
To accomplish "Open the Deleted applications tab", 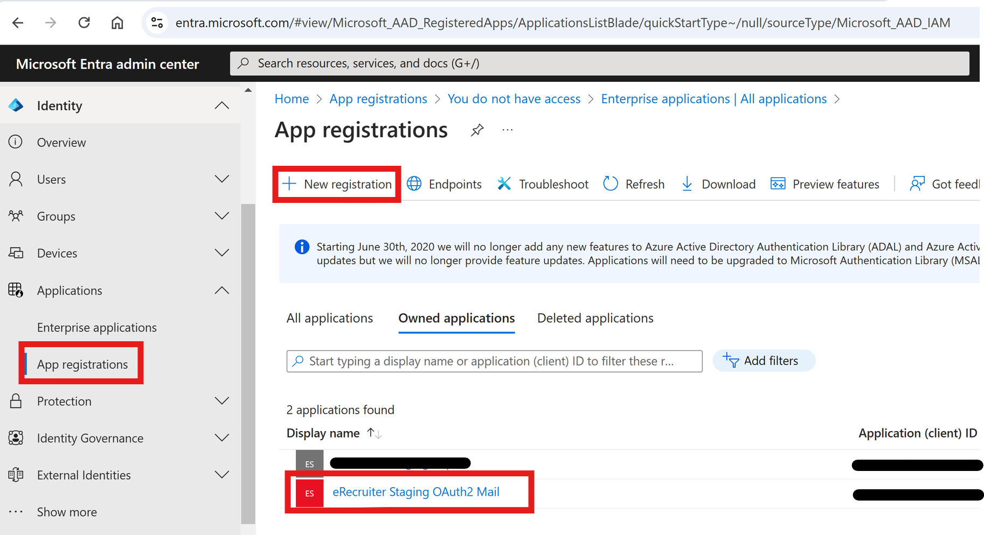I will tap(595, 318).
